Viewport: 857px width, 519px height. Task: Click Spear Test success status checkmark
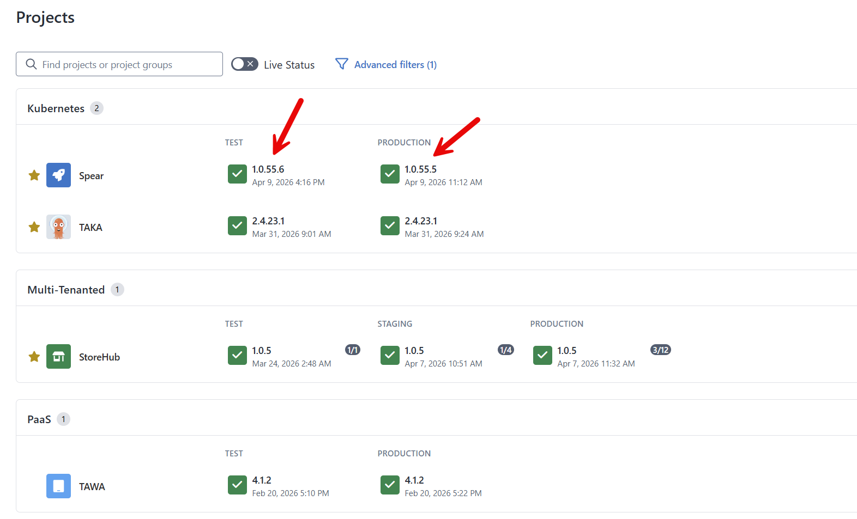237,174
